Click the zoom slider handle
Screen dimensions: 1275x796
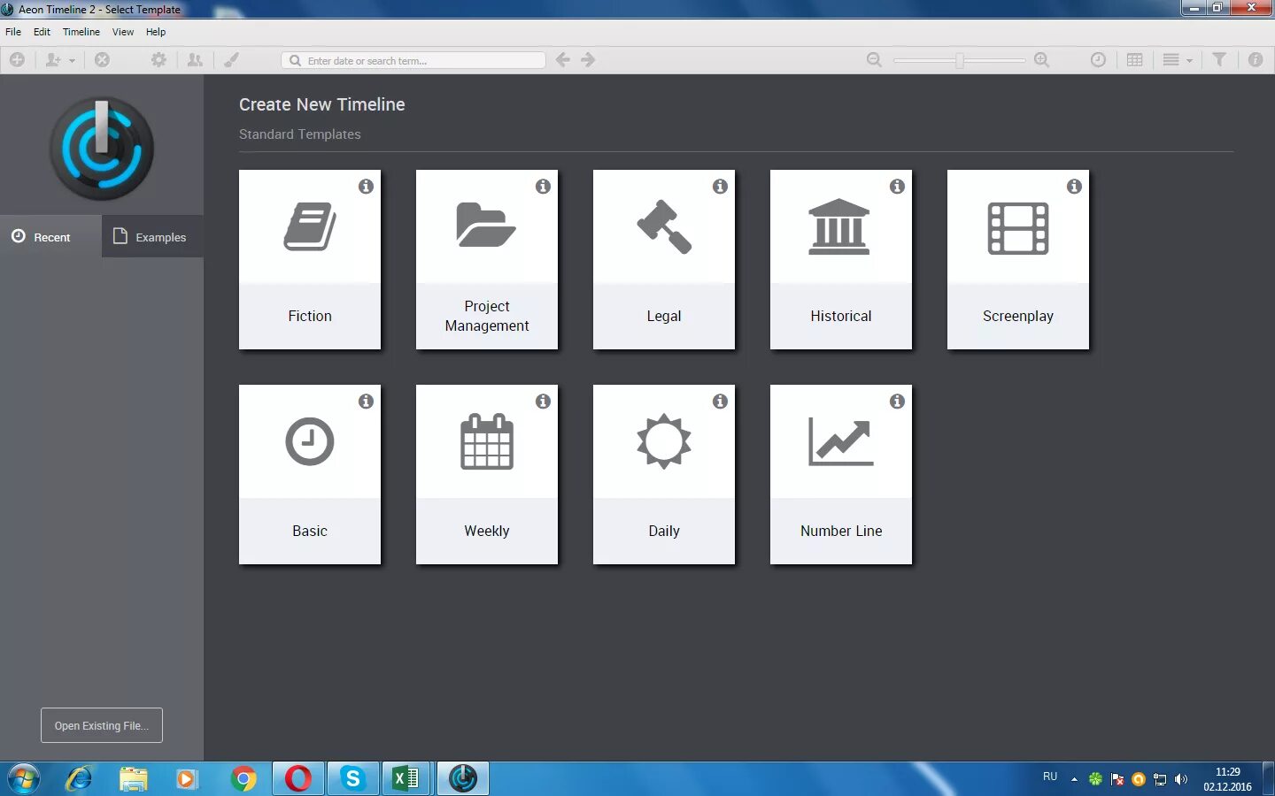[960, 60]
